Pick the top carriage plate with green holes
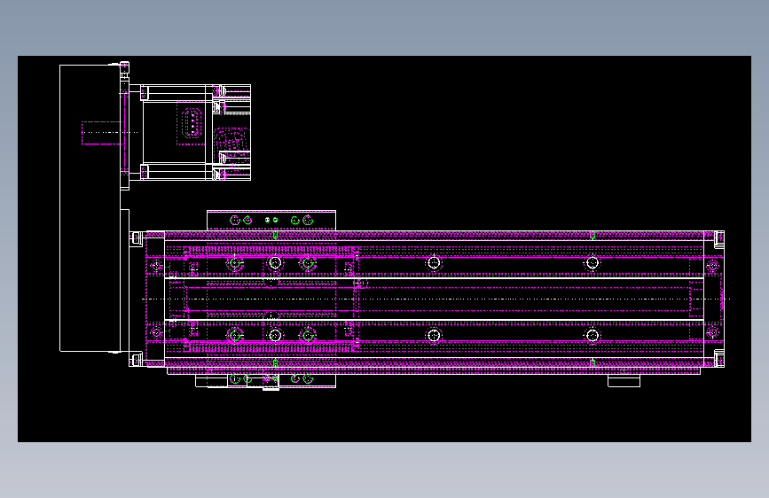The width and height of the screenshot is (769, 498). pos(271,221)
